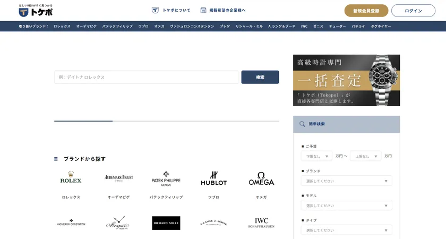Viewport: 446px width, 239px height.
Task: Click the ウブロ label under Hublot logo
Action: coord(213,197)
